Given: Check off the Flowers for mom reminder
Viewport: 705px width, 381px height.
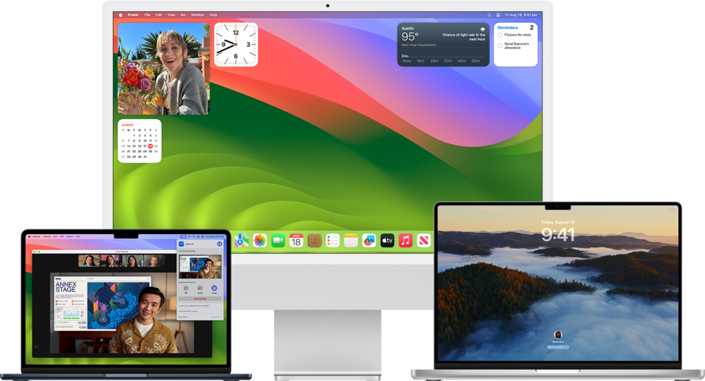Looking at the screenshot, I should click(x=500, y=35).
